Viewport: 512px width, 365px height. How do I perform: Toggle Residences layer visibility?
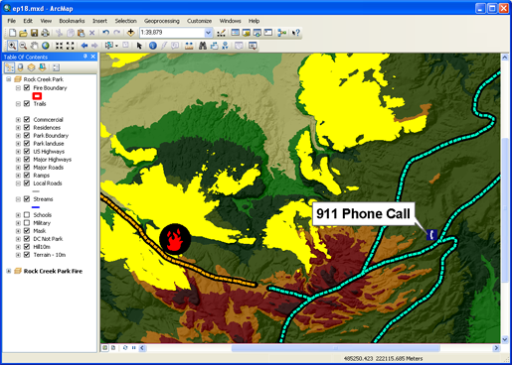27,127
